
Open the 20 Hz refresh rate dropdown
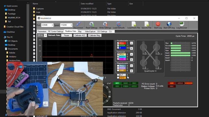(45, 35)
